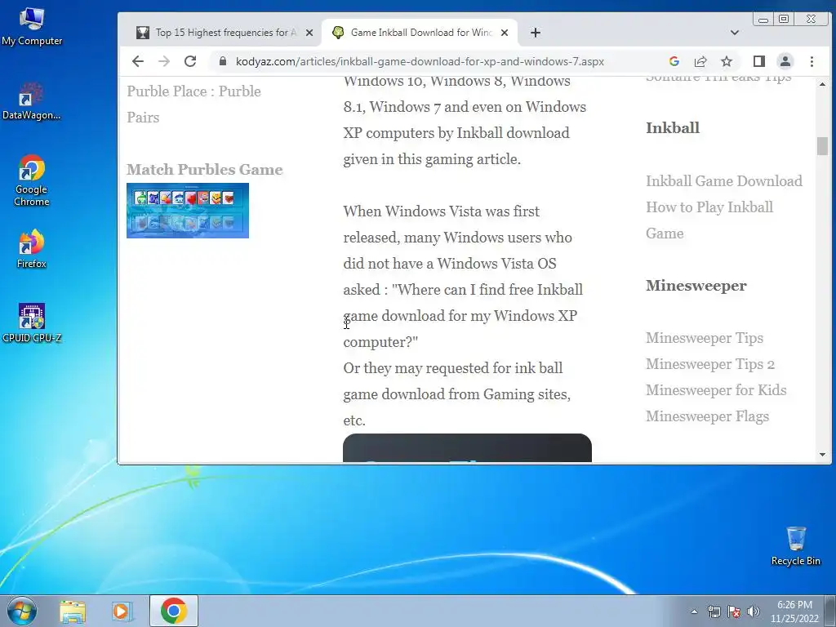
Task: Select the My Computer desktop icon
Action: tap(32, 27)
